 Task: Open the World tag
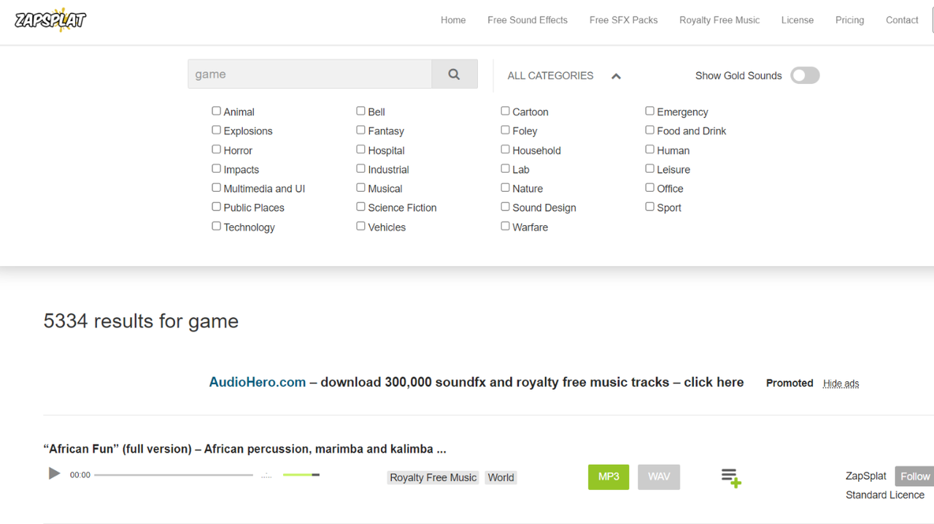tap(501, 477)
